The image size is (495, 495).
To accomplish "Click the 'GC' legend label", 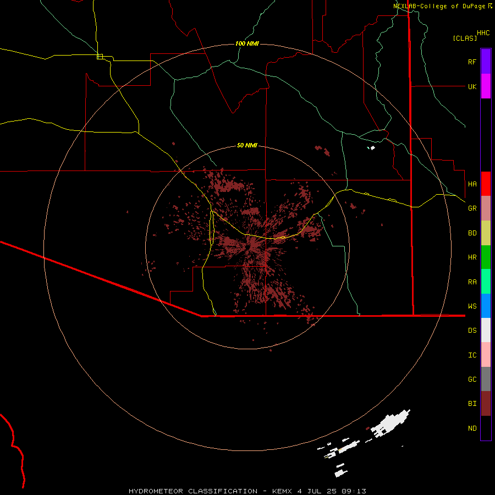I will [472, 380].
